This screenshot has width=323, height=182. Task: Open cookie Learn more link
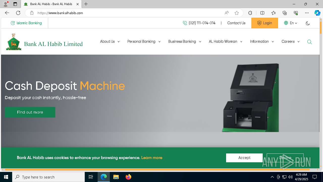(152, 158)
